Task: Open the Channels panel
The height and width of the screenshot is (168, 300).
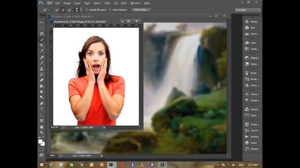Action: click(252, 109)
